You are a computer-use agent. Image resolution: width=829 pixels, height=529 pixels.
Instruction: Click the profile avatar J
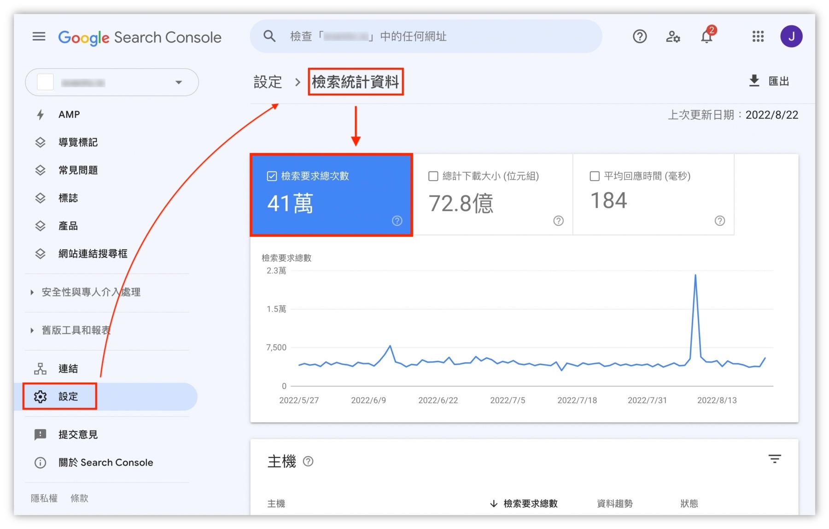(792, 36)
